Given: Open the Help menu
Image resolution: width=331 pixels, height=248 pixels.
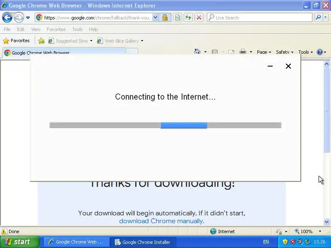Looking at the screenshot, I should pyautogui.click(x=94, y=29).
